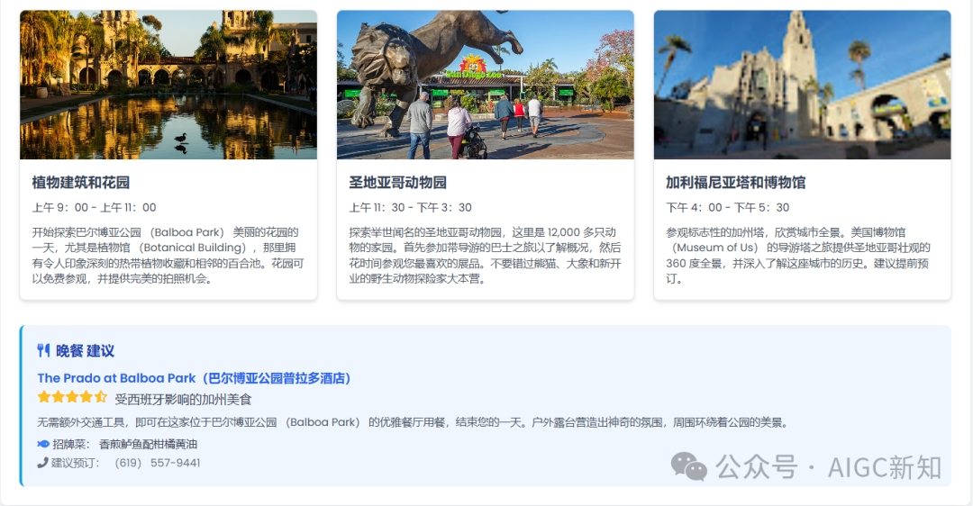This screenshot has width=973, height=506.
Task: Click the signature dish 香煎鲈鱼配柑橘黄油
Action: 149,445
